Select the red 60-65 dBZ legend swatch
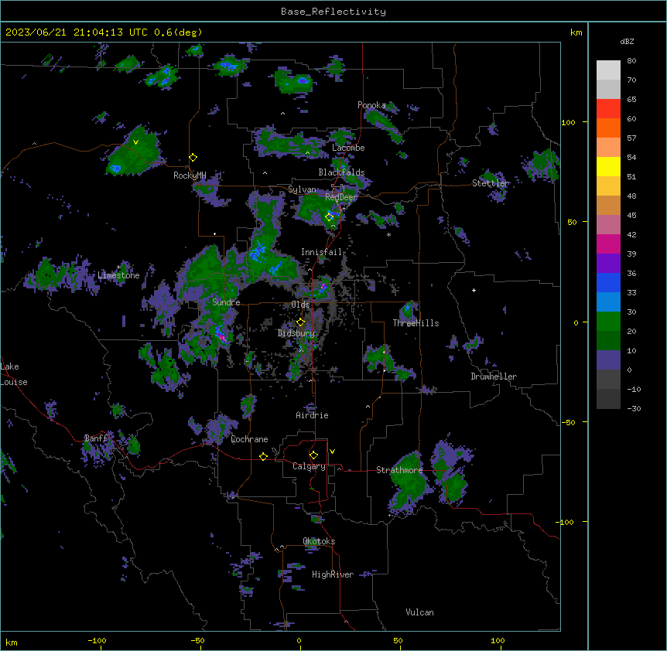The image size is (667, 651). (x=608, y=109)
